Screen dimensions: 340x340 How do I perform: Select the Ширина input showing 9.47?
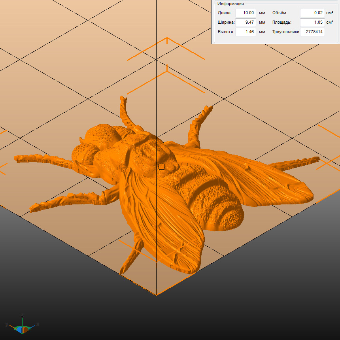coord(245,23)
